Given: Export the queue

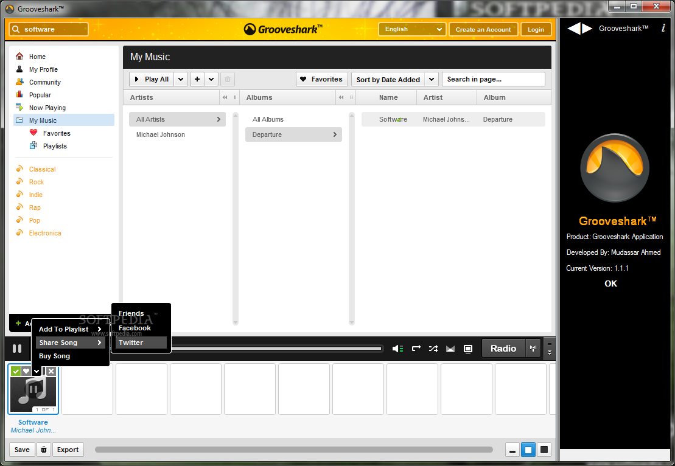Looking at the screenshot, I should coord(68,450).
